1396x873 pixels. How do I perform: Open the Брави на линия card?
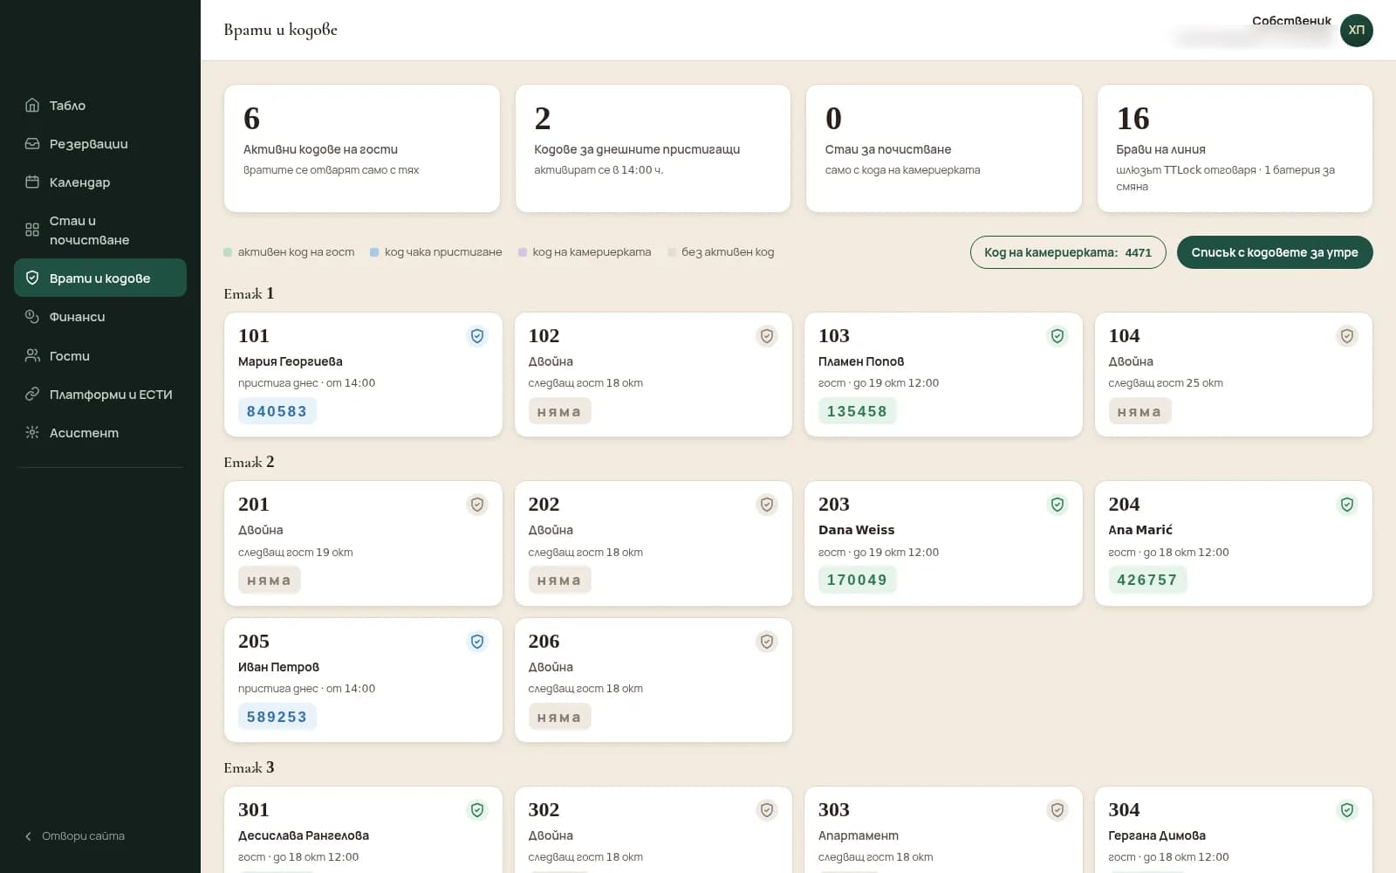[1235, 148]
